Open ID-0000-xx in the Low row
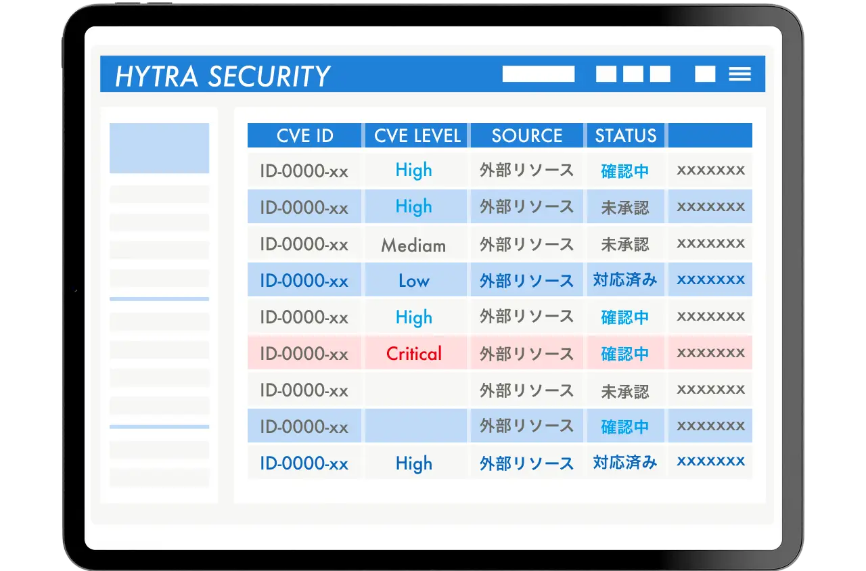This screenshot has height=571, width=866. click(304, 281)
